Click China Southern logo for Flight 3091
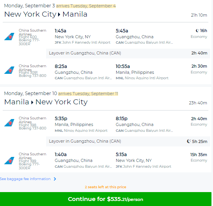The width and height of the screenshot is (213, 206). (9, 70)
